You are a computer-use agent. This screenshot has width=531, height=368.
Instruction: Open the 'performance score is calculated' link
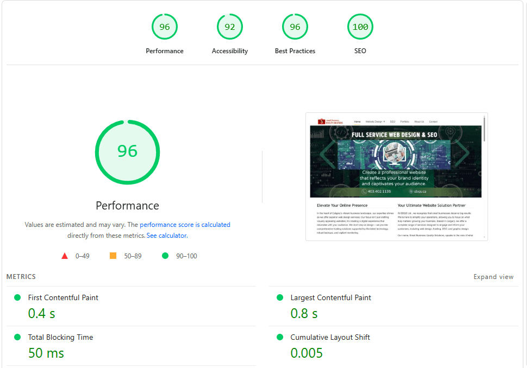(185, 225)
